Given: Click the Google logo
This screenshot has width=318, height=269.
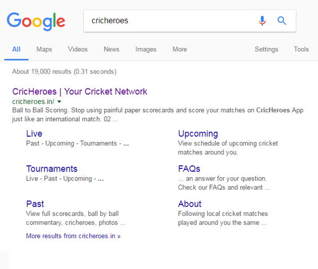Looking at the screenshot, I should (x=36, y=21).
